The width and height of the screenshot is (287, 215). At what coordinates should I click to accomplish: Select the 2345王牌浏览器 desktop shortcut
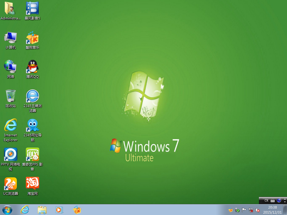coord(32,101)
